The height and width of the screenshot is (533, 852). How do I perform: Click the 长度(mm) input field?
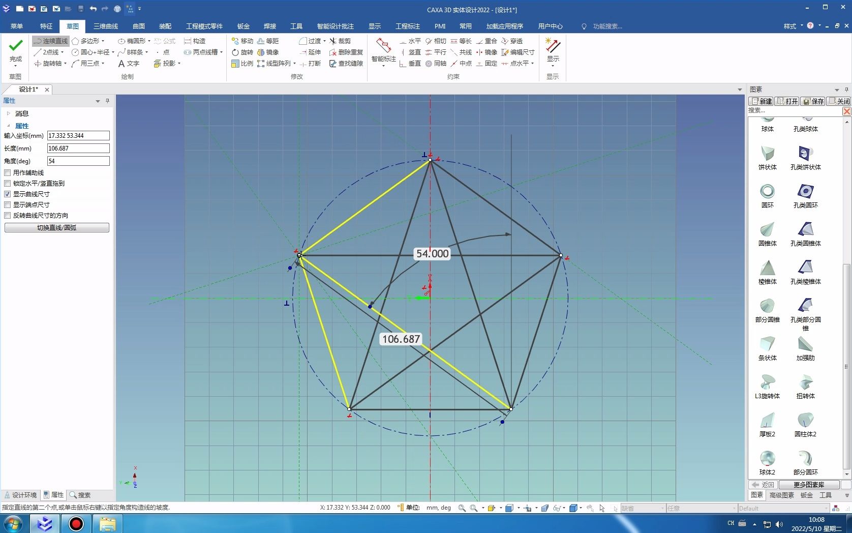78,148
